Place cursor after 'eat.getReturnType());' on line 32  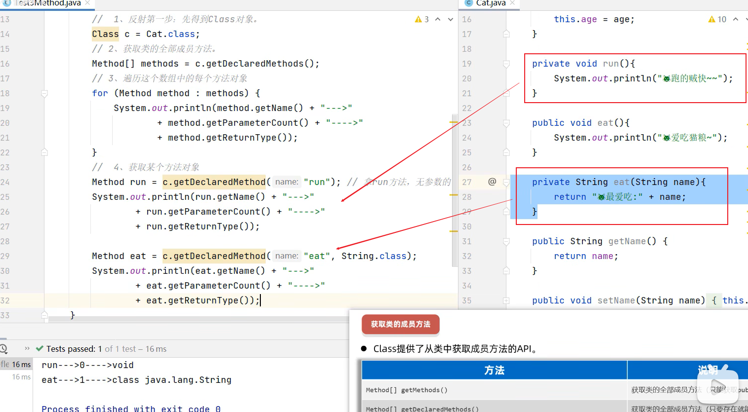[260, 300]
